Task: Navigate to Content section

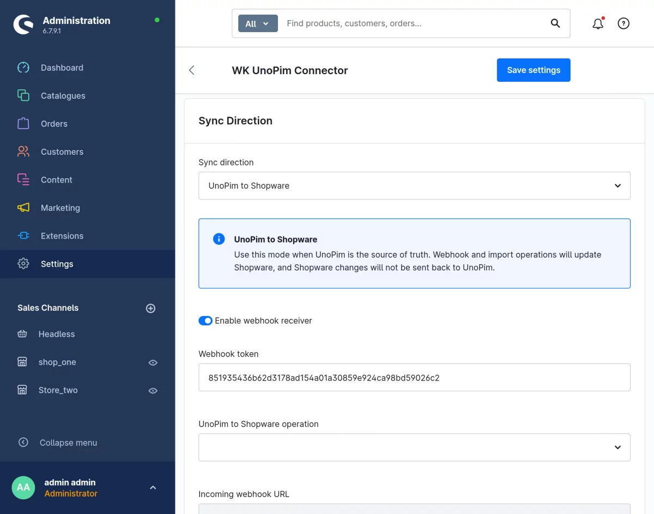Action: coord(87,180)
